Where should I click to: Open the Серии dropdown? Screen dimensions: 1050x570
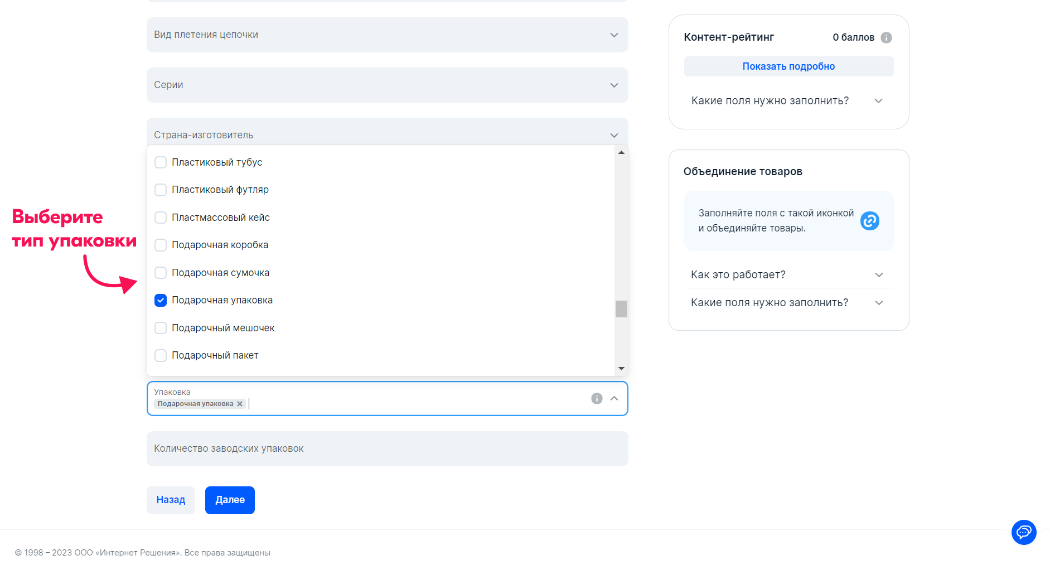click(388, 85)
